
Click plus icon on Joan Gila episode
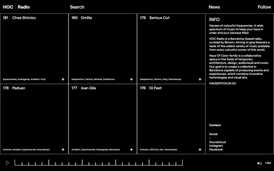131,150
